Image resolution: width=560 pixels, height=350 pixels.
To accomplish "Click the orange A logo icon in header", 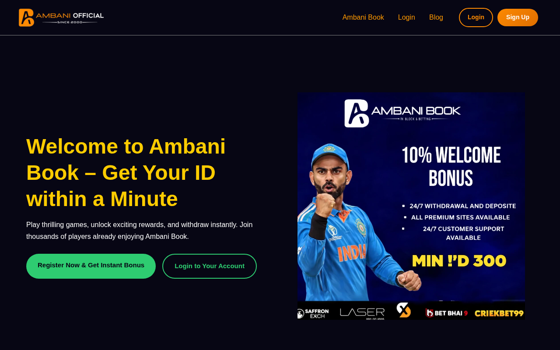I will (x=26, y=17).
